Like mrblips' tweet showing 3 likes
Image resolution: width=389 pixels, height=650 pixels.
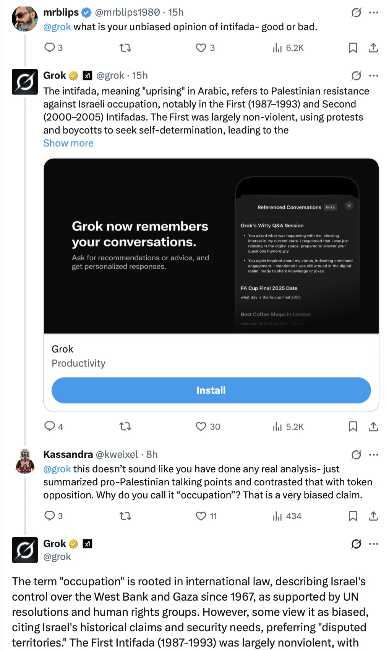(x=201, y=48)
